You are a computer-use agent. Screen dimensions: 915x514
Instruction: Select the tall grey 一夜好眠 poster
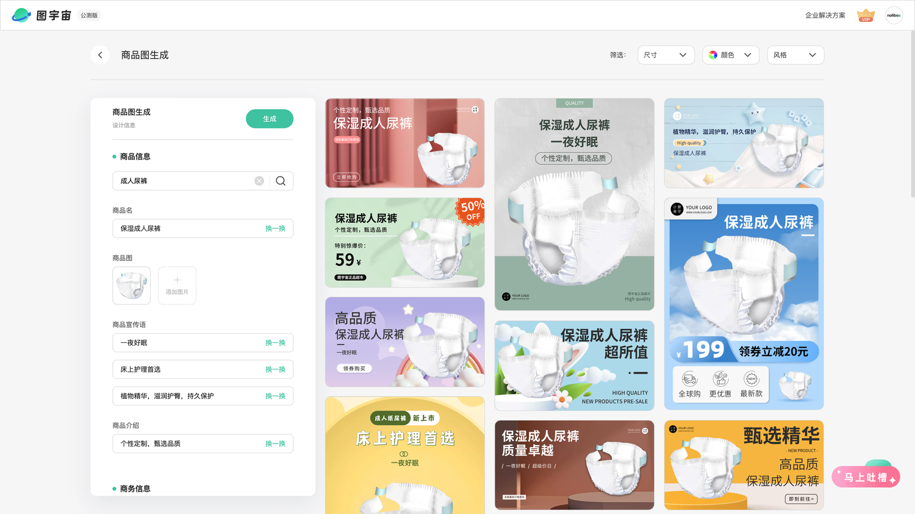point(574,204)
